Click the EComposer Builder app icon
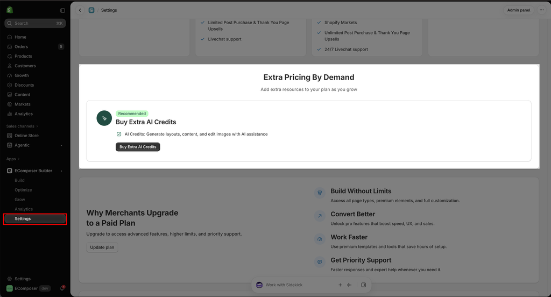The image size is (551, 297). (x=10, y=171)
